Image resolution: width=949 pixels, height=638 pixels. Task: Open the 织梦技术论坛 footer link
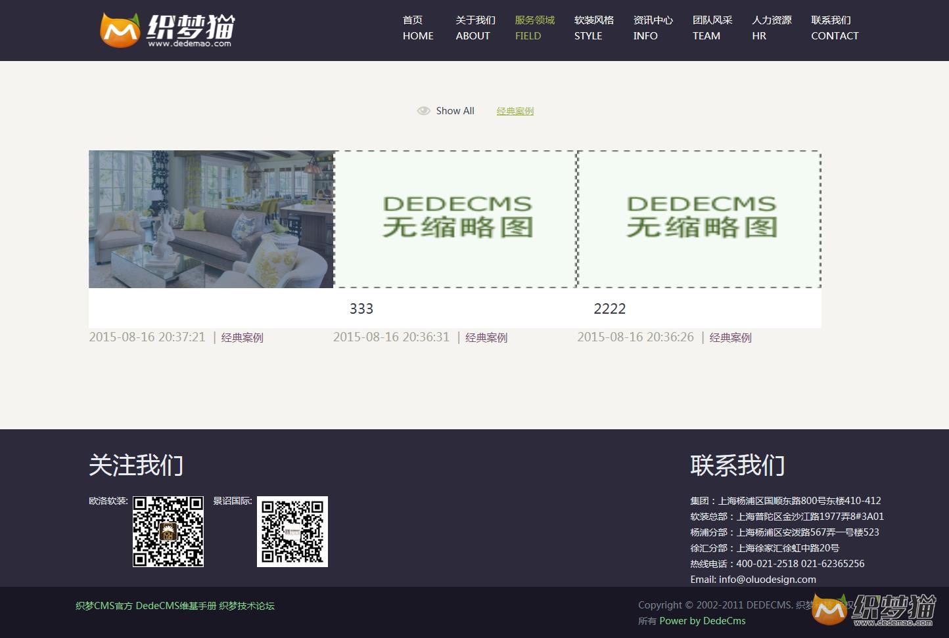tap(246, 606)
